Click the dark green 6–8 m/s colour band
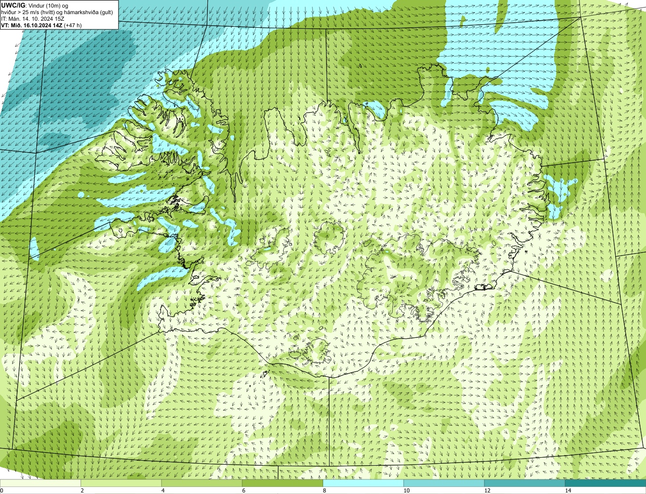 pos(283,483)
